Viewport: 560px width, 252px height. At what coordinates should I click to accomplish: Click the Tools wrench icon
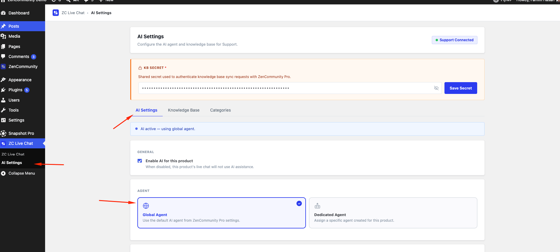click(x=4, y=110)
